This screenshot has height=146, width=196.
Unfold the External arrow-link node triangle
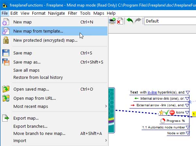click(187, 105)
